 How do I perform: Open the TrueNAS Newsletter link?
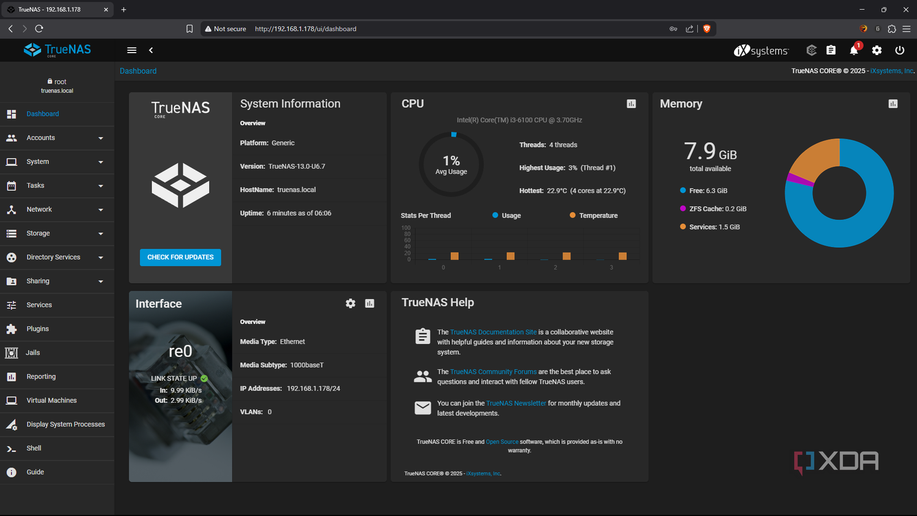tap(516, 404)
